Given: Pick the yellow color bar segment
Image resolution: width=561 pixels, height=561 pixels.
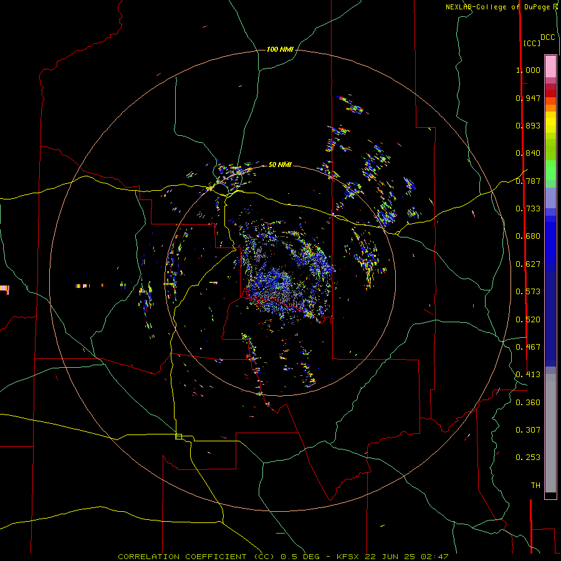Looking at the screenshot, I should click(x=550, y=122).
